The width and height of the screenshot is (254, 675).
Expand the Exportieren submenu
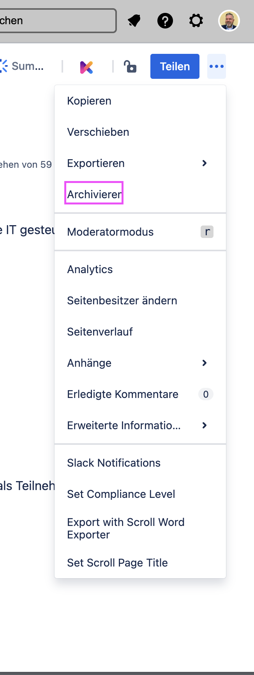click(x=140, y=163)
